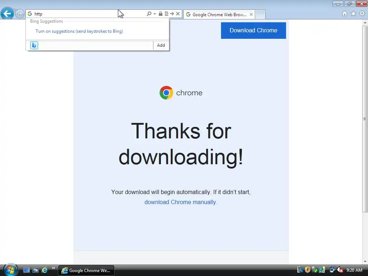Select the Bing search provider icon

point(34,45)
